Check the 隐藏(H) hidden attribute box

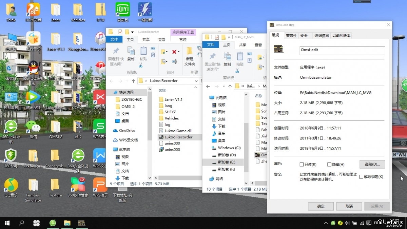pos(329,165)
